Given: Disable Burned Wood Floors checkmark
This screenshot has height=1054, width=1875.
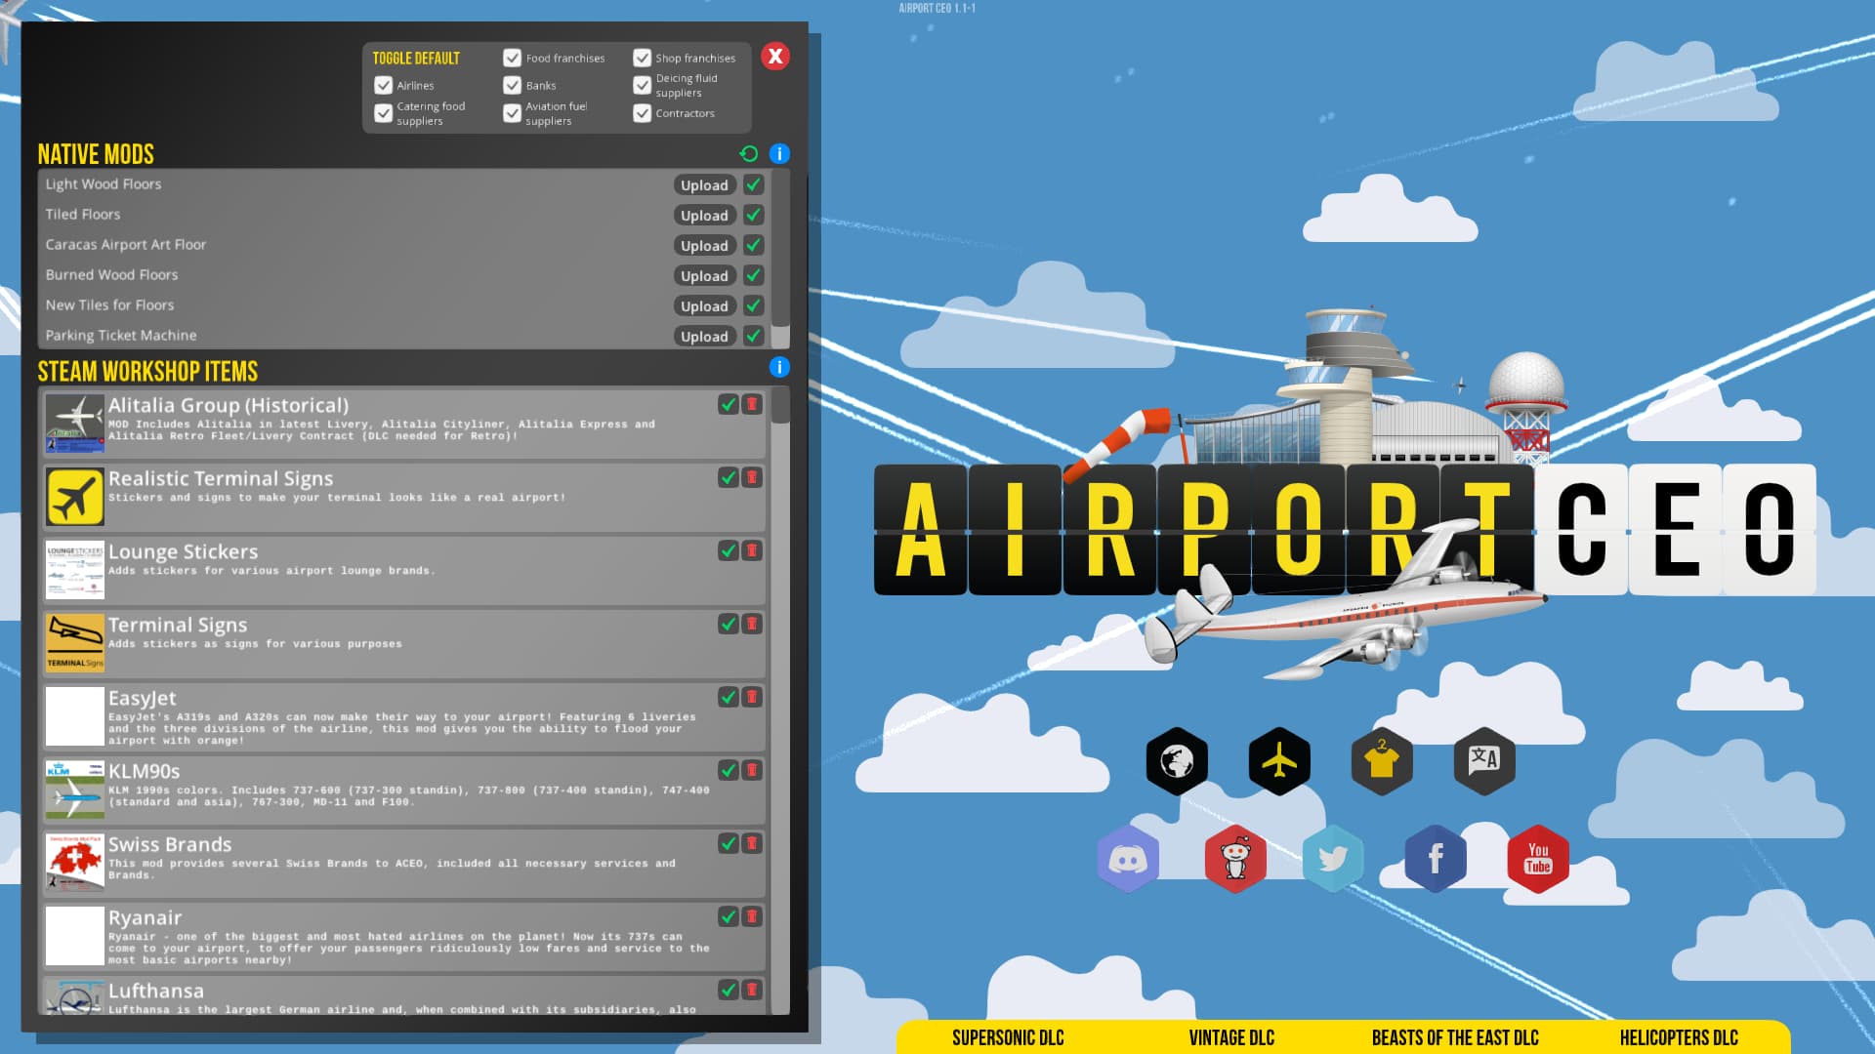Looking at the screenshot, I should [753, 275].
